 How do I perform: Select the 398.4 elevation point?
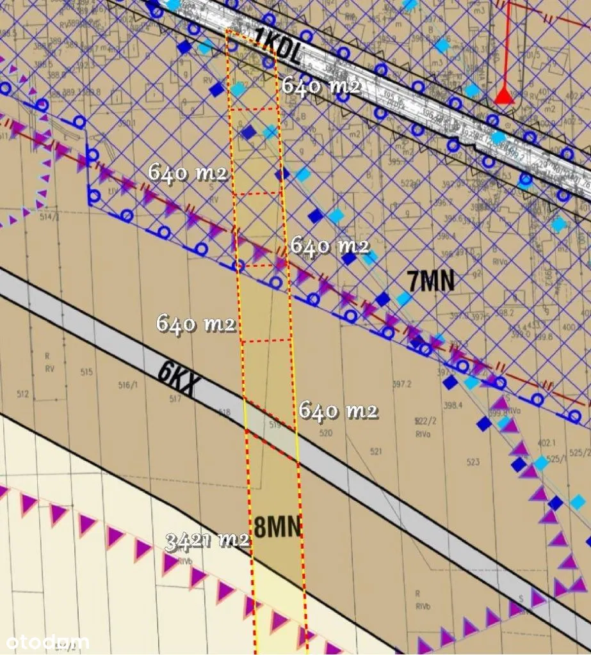[x=453, y=405]
